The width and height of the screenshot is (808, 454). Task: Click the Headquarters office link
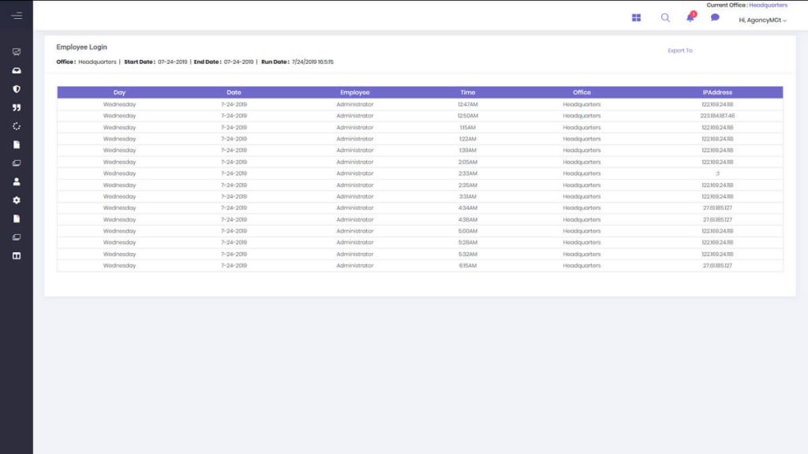coord(769,6)
